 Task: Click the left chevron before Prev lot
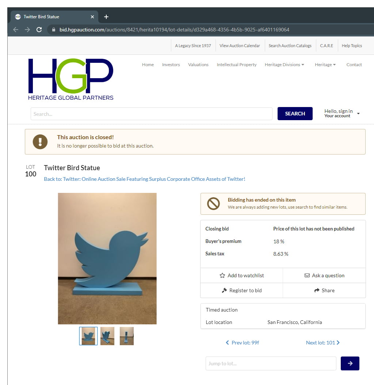tap(228, 343)
